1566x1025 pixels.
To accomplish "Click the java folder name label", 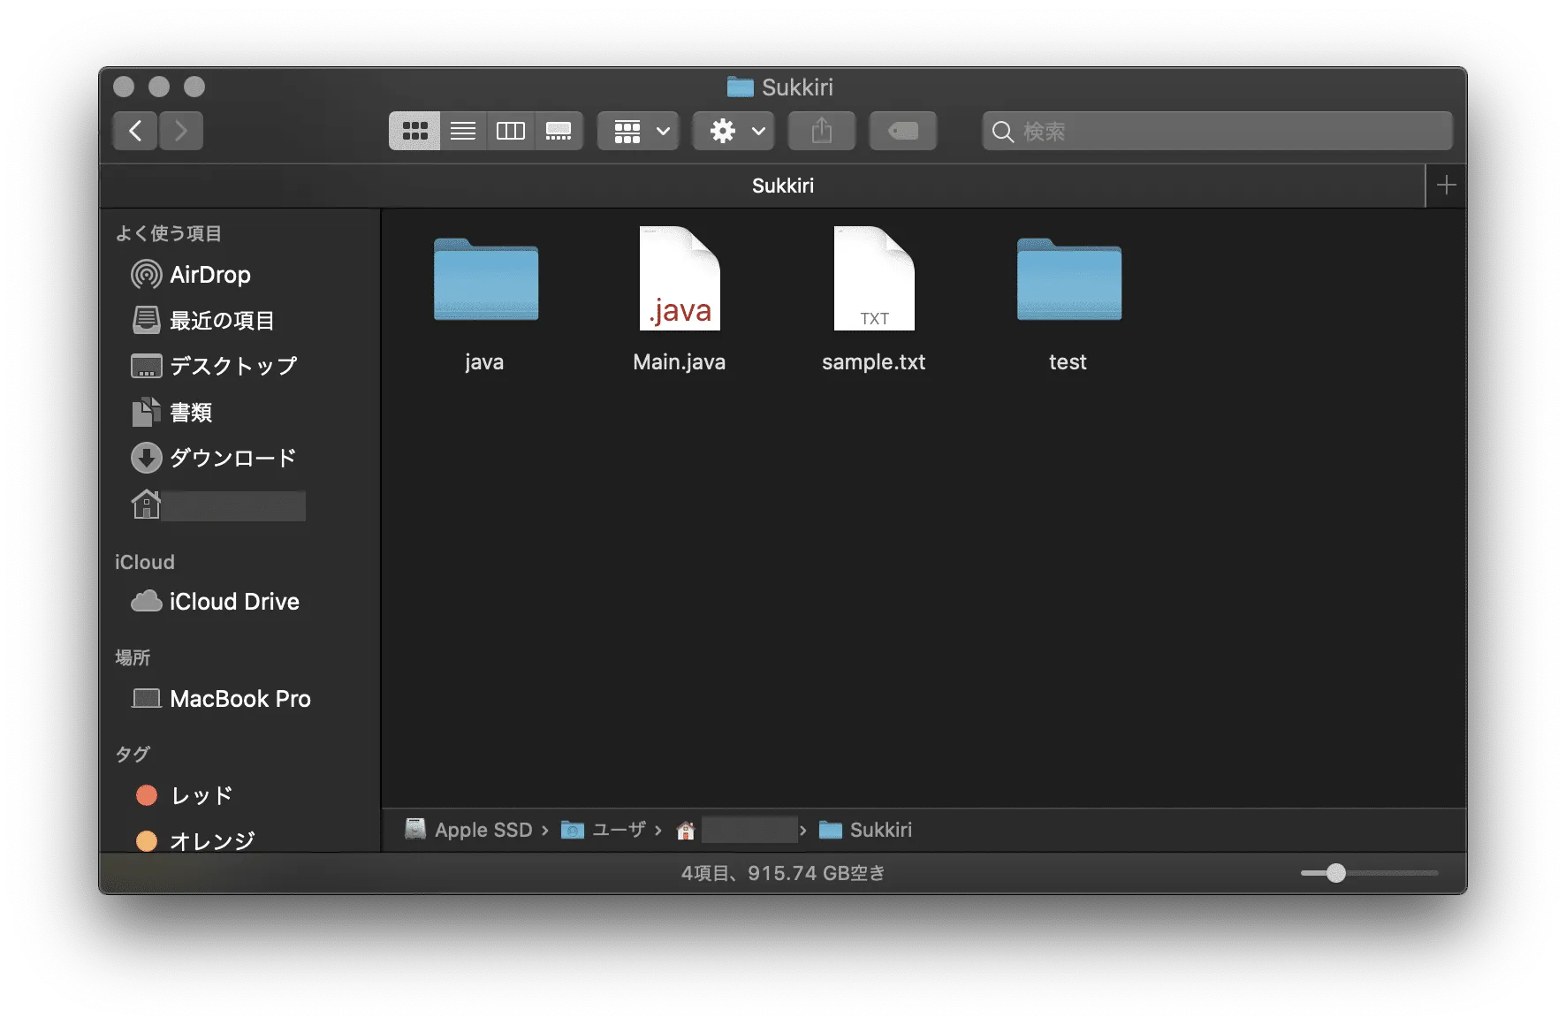I will click(484, 362).
